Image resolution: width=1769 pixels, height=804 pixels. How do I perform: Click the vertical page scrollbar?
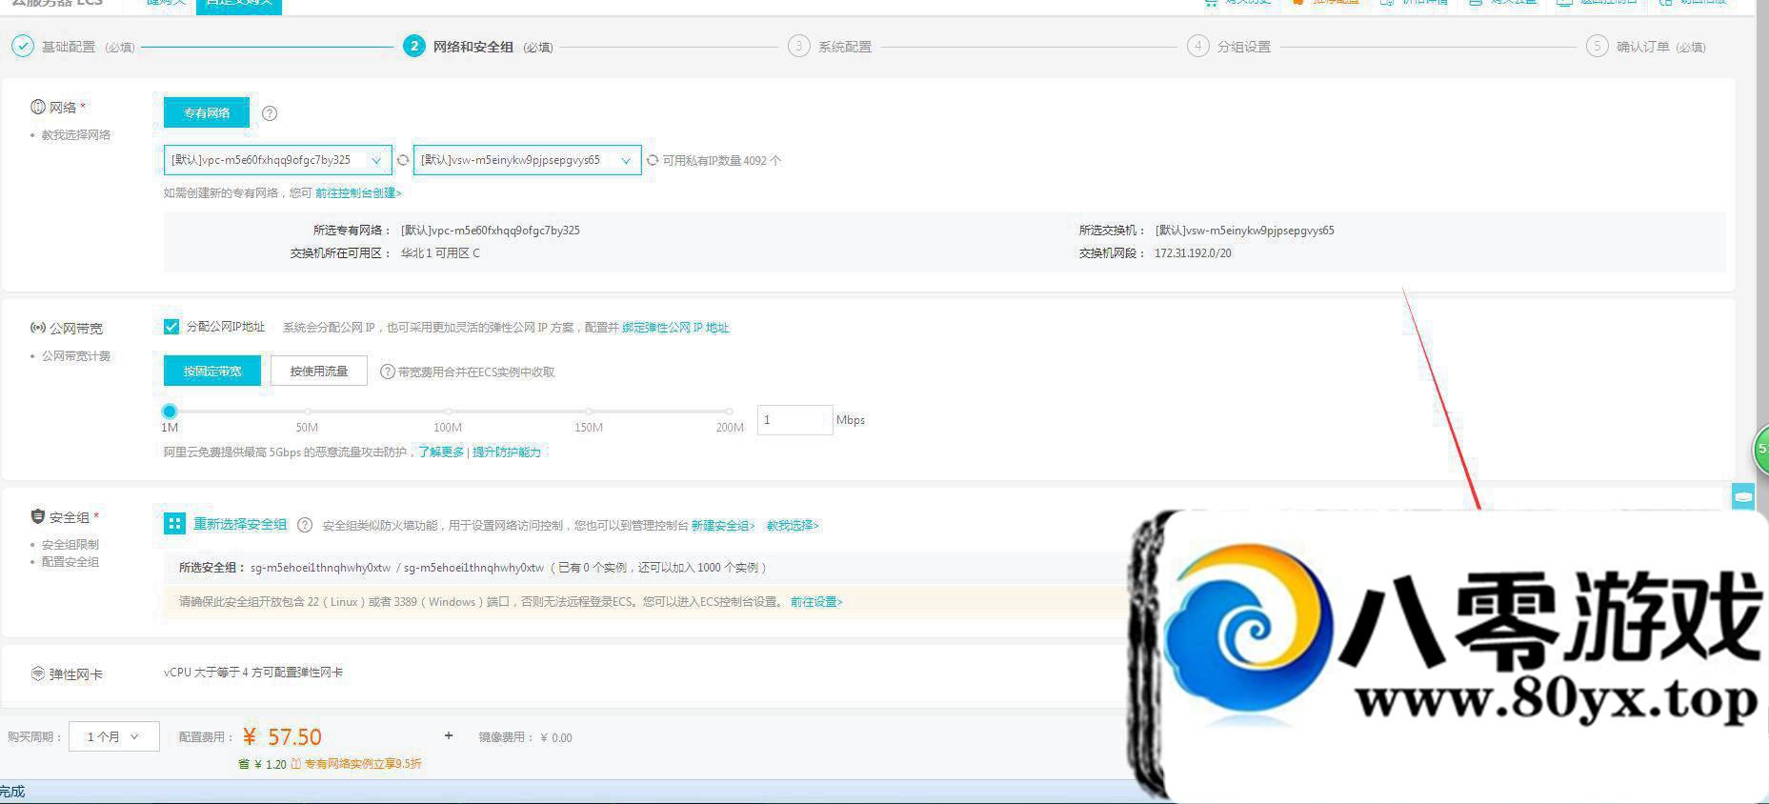pos(1762,257)
